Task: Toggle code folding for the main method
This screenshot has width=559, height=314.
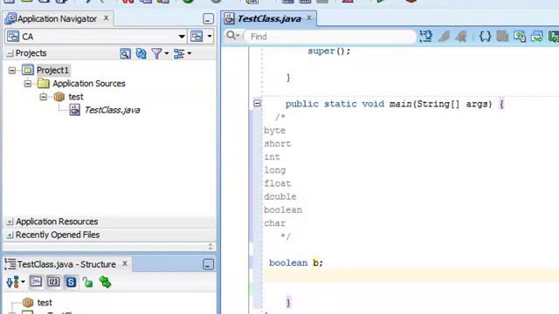Action: coord(258,104)
